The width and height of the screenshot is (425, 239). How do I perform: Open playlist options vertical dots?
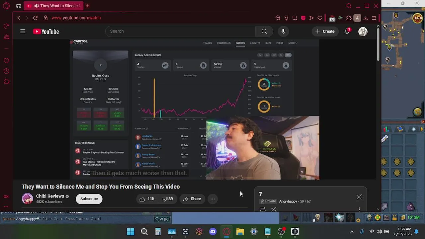[359, 209]
